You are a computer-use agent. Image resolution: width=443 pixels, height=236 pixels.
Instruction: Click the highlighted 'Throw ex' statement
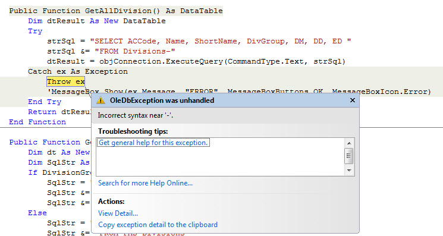click(65, 81)
